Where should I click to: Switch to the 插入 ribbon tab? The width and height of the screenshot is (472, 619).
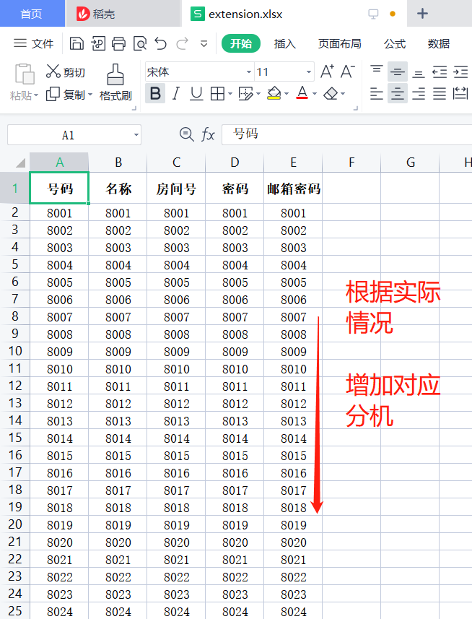284,44
